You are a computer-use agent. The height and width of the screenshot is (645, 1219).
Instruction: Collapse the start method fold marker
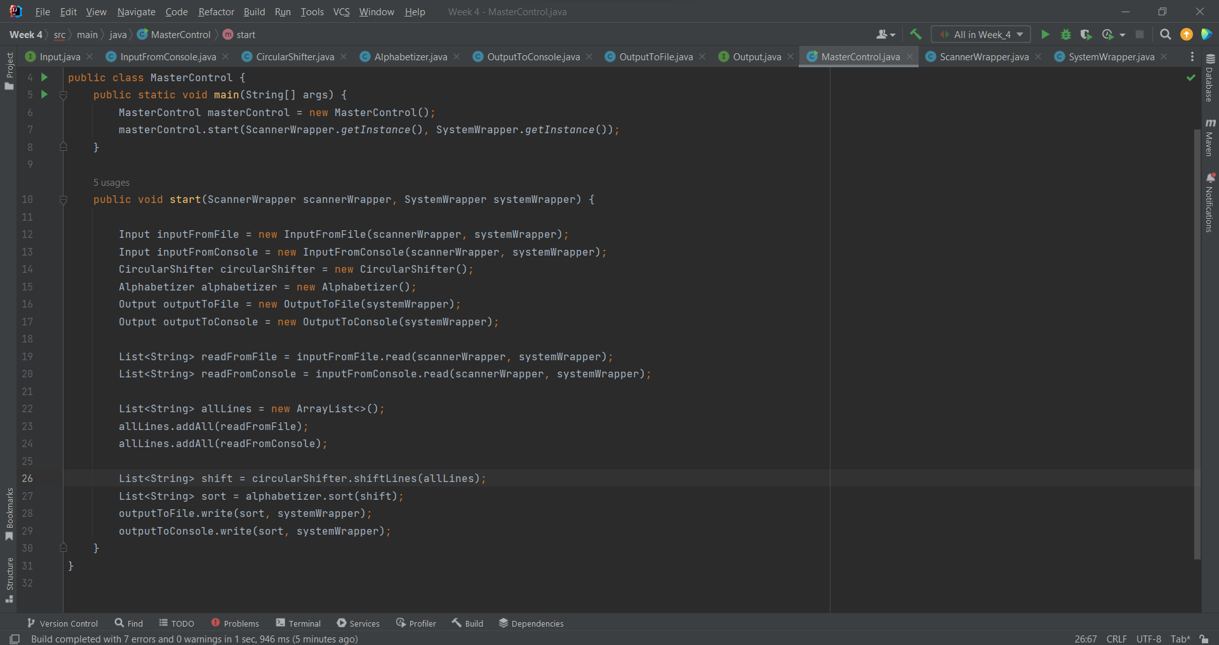[63, 200]
